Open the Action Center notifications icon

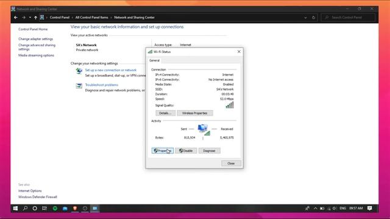(x=370, y=208)
